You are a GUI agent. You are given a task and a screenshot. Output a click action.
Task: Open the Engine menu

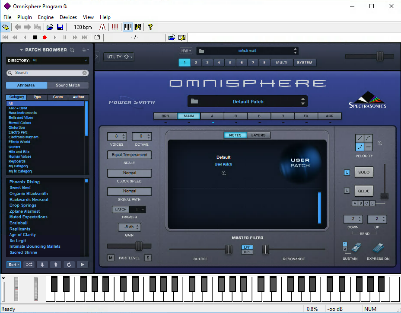[46, 17]
